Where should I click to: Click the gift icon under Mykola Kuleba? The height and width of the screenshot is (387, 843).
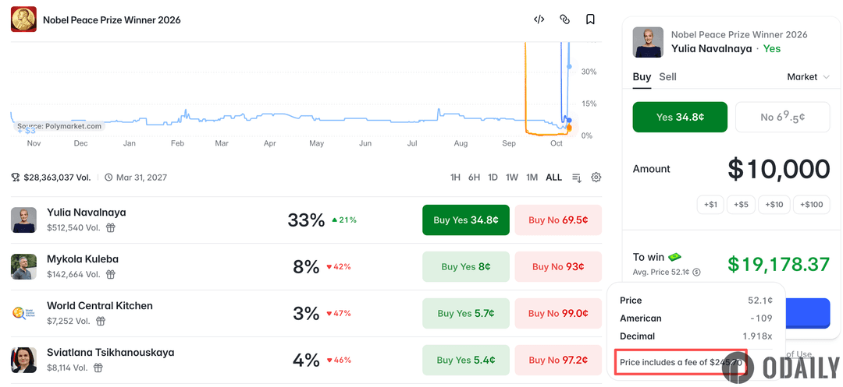(x=110, y=274)
